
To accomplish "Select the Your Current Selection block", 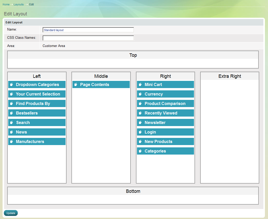I will (38, 94).
